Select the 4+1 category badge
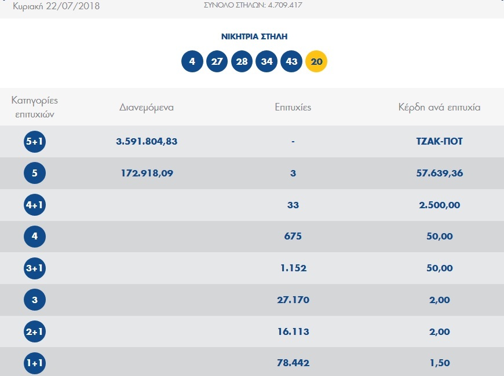This screenshot has height=376, width=504. click(x=35, y=205)
